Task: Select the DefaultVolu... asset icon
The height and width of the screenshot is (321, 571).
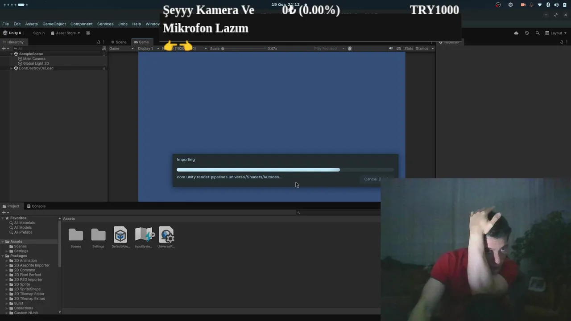Action: [120, 235]
